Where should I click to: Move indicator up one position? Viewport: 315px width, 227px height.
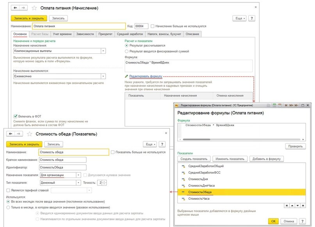tap(292, 206)
